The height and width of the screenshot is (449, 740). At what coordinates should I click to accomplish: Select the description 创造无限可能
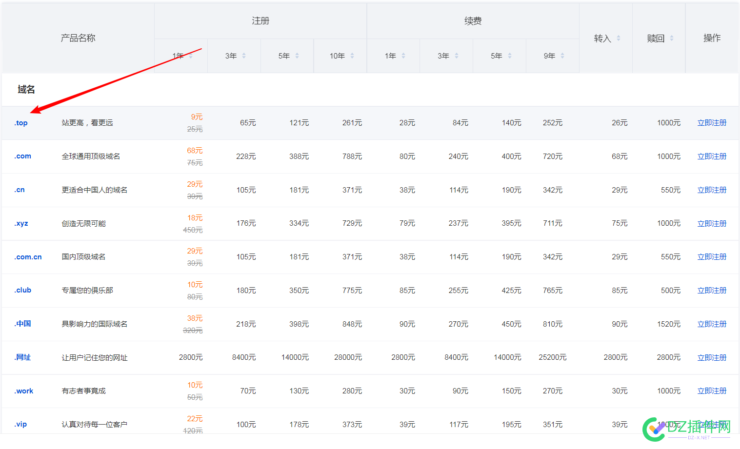[83, 224]
